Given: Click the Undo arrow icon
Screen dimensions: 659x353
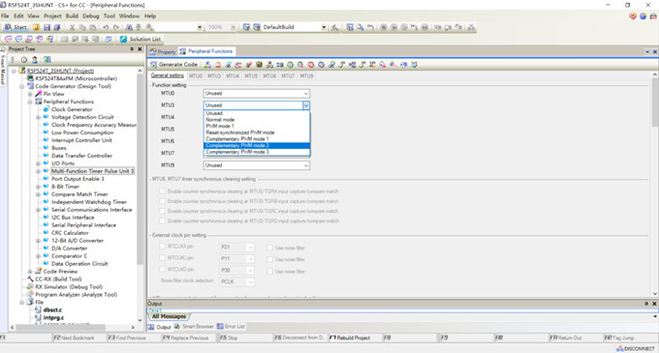Looking at the screenshot, I should 106,27.
